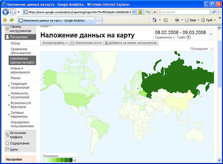Open Новые и вернувшиеся link
This screenshot has height=164, width=223.
20,70
